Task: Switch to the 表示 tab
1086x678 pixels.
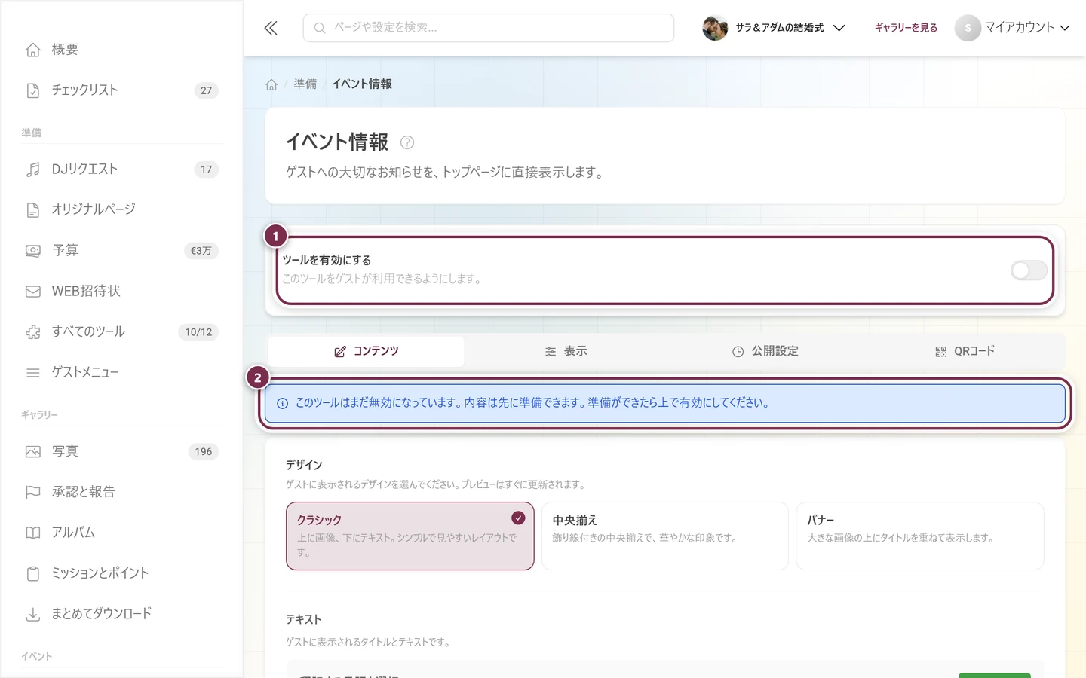Action: [566, 352]
